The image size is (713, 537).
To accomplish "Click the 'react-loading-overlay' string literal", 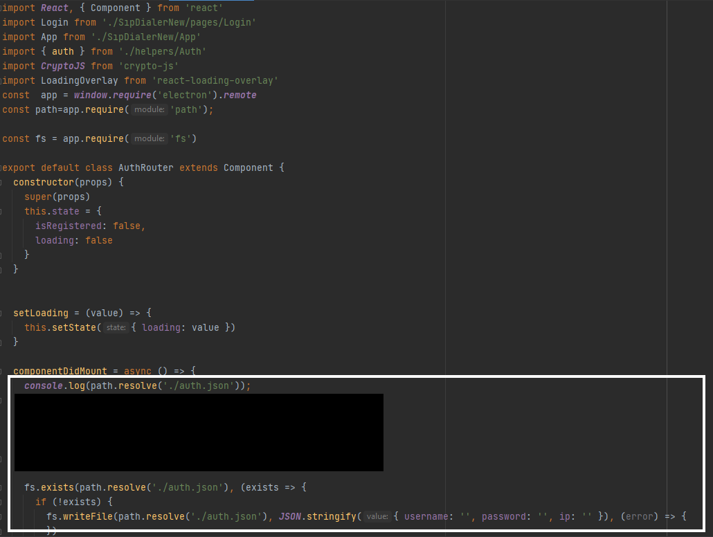I will (x=215, y=80).
